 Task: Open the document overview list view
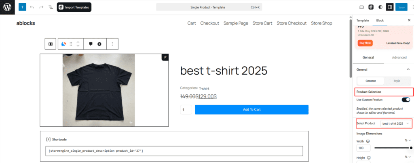coord(51,7)
